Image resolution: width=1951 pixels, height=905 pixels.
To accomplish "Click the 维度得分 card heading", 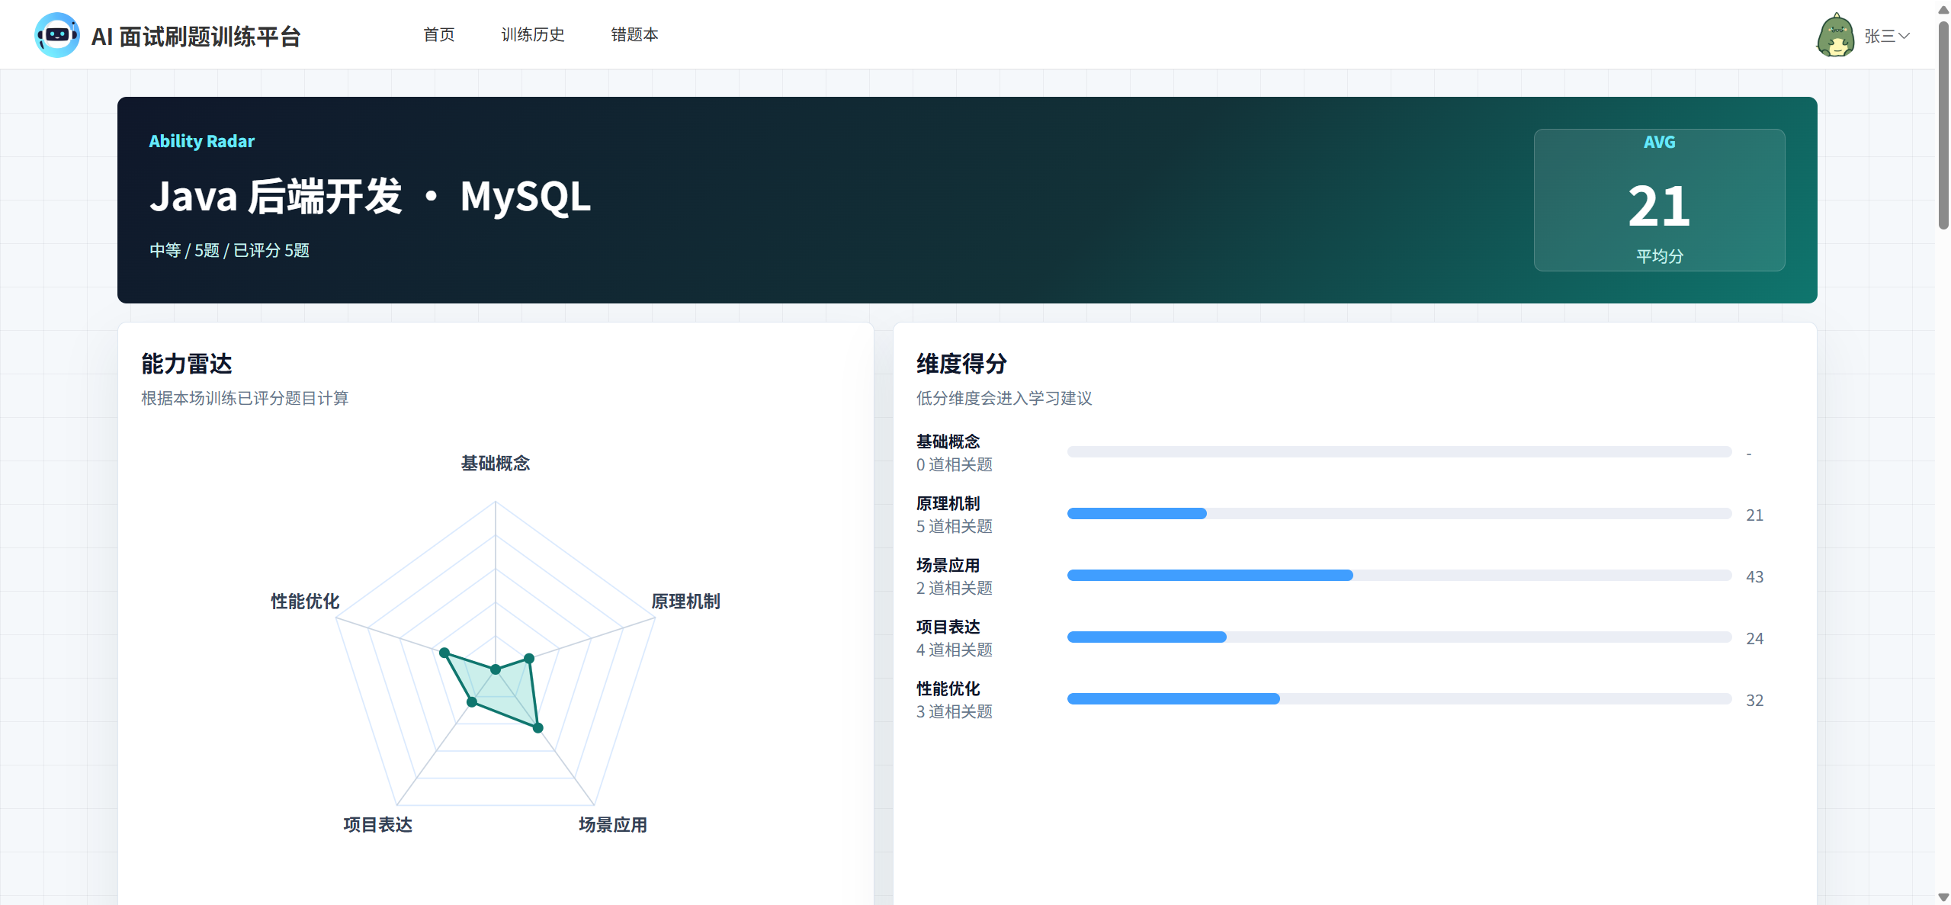I will tap(962, 364).
